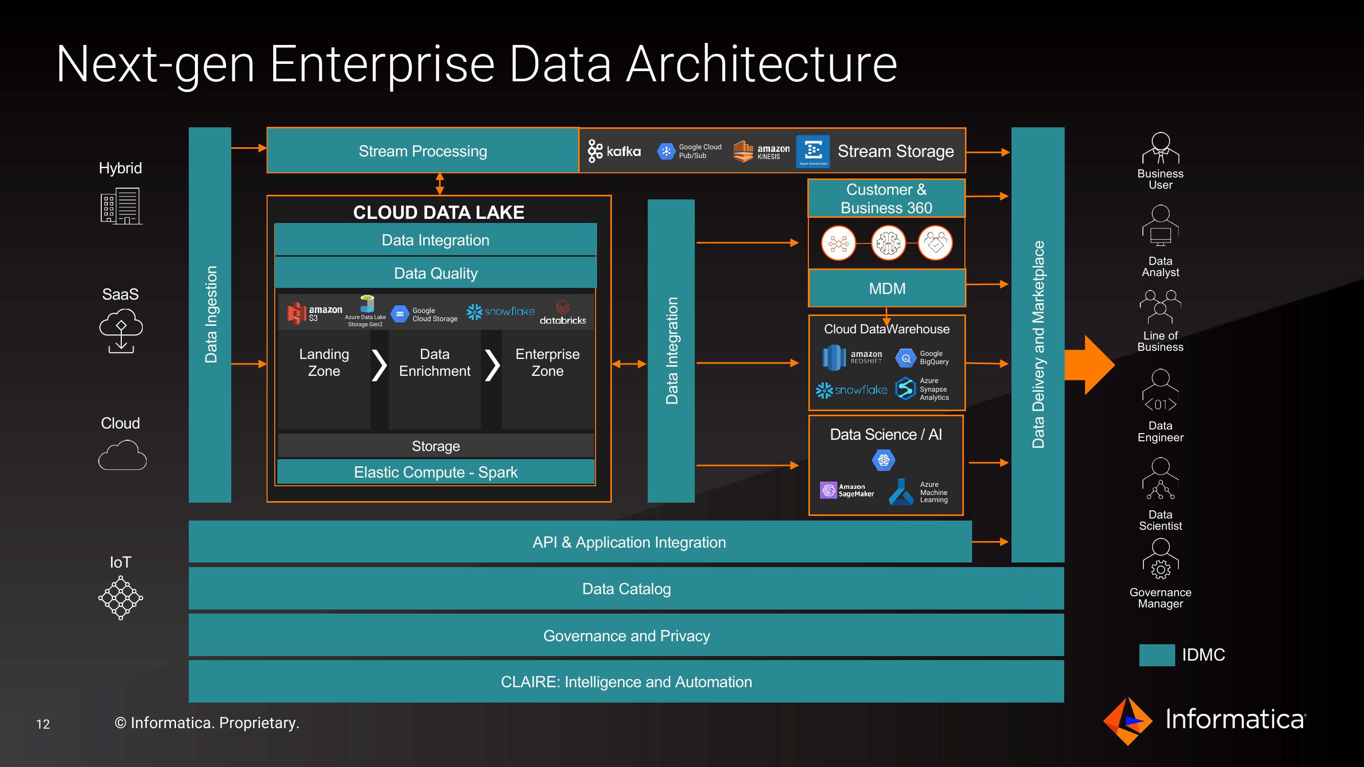Click the Amazon SageMaker icon
Screen dimensions: 1364x767
pyautogui.click(x=828, y=490)
